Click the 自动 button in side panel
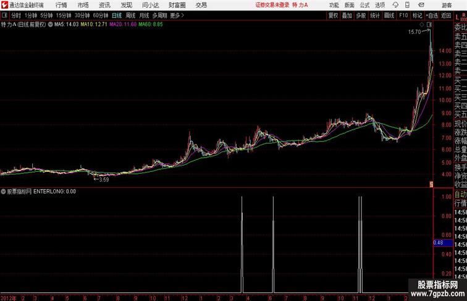 click(460, 195)
